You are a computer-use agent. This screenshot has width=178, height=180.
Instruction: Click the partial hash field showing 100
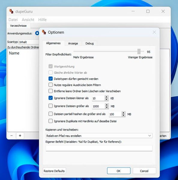click(115, 114)
